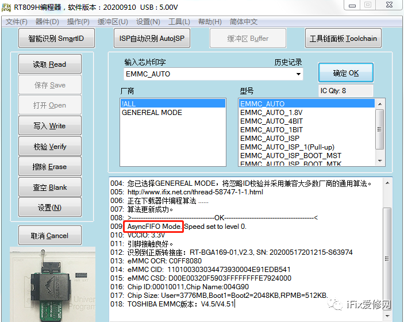
Task: Select EMMC_AUTO_ISP model
Action: [307, 138]
